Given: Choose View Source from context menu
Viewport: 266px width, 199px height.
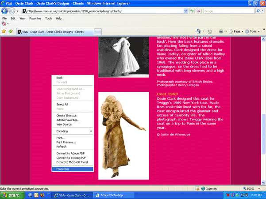Looking at the screenshot, I should [x=65, y=124].
